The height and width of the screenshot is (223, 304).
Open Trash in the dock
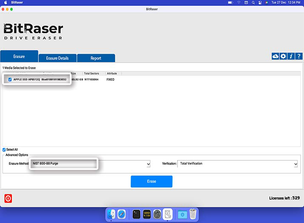(193, 214)
